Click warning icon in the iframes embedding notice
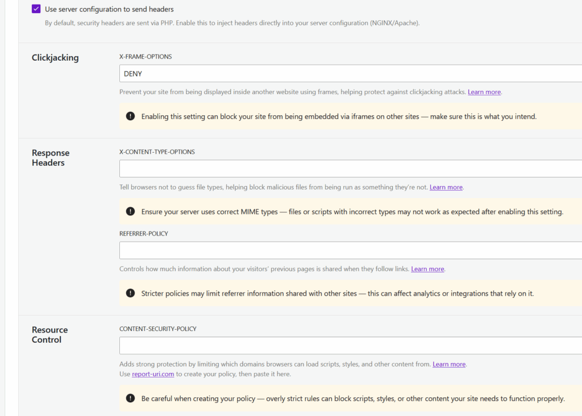Screen dimensions: 582x416 click(x=131, y=116)
